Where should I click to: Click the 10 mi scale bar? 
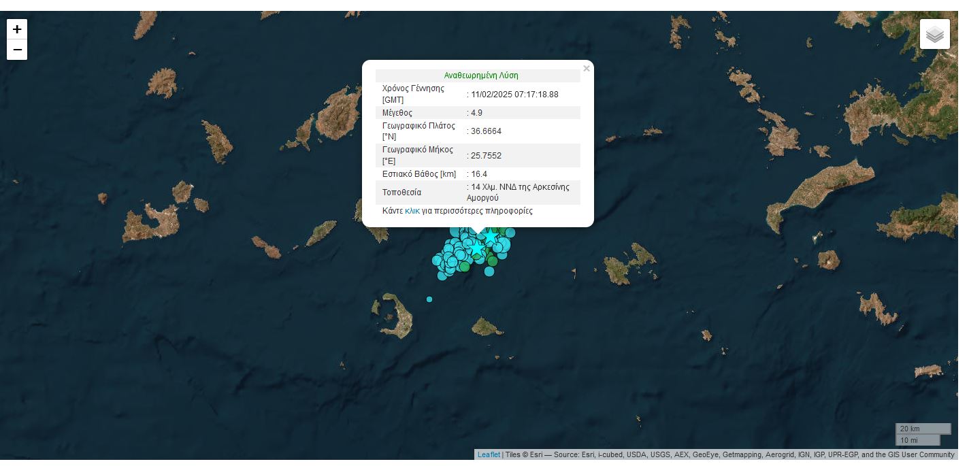917,440
